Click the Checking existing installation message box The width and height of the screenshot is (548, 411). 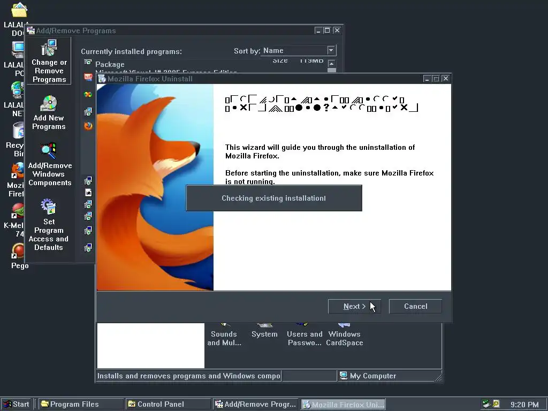point(273,198)
